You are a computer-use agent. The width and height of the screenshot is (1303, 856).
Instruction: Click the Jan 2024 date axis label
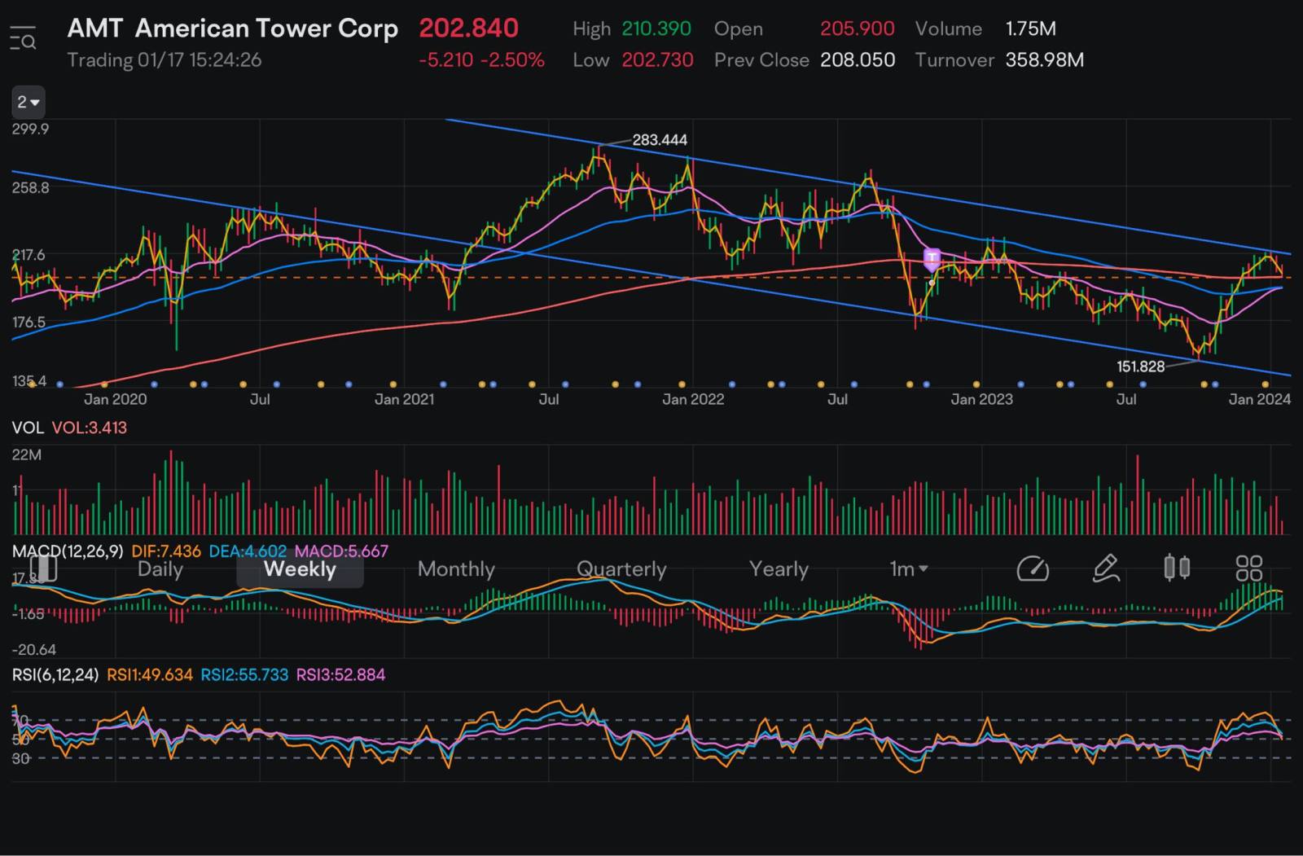click(x=1260, y=399)
